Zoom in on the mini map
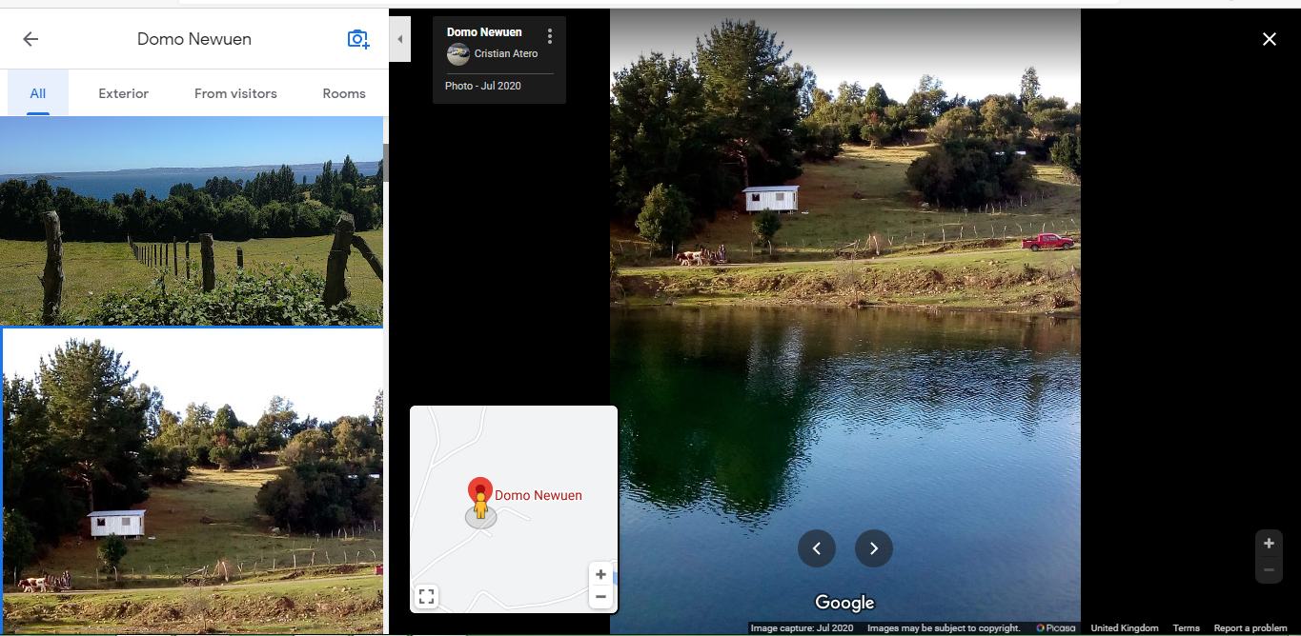1301x636 pixels. [600, 574]
